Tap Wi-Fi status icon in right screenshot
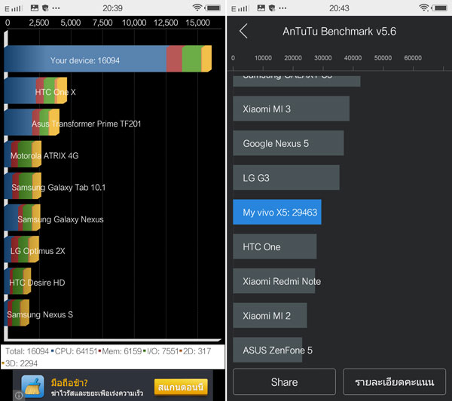The height and width of the screenshot is (401, 452). click(423, 8)
